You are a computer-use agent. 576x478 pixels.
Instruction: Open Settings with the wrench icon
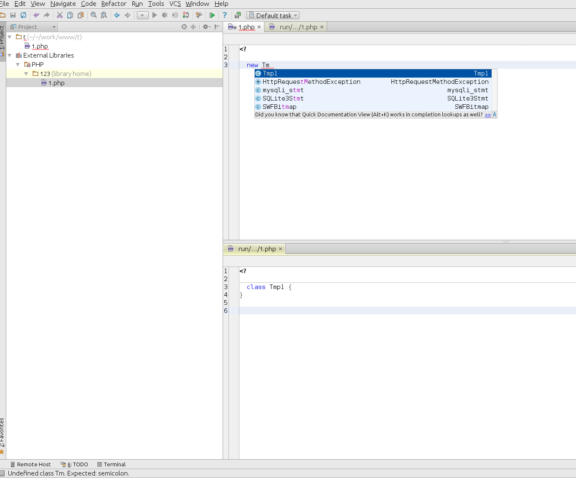199,15
